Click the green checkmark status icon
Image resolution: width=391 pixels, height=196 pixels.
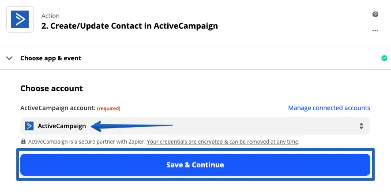tap(384, 58)
